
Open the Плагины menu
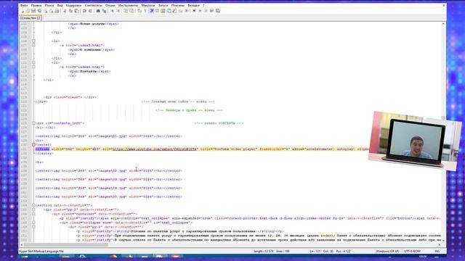(x=178, y=5)
